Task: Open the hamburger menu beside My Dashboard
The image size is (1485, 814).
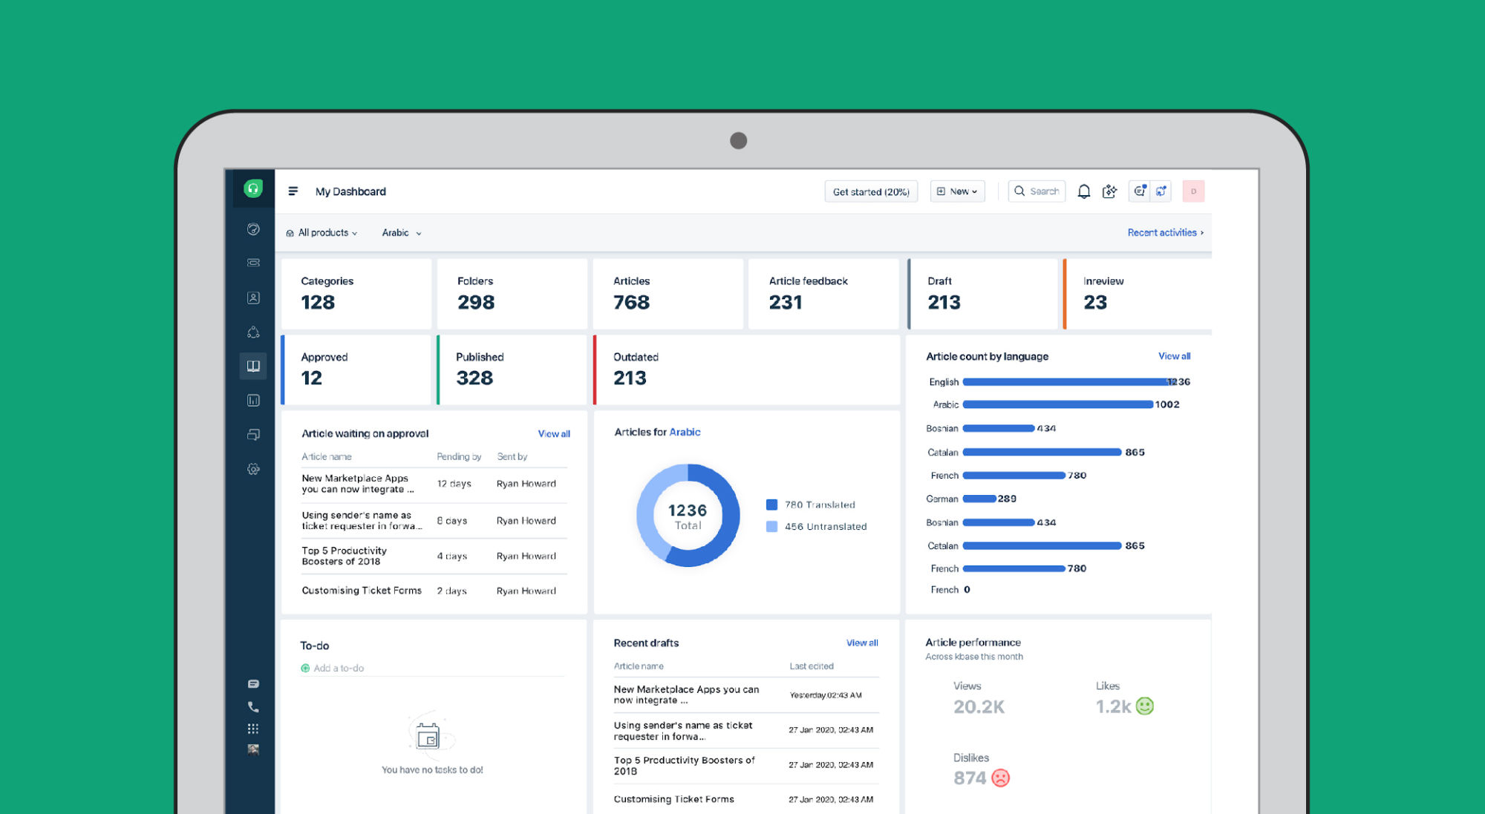Action: pos(293,191)
